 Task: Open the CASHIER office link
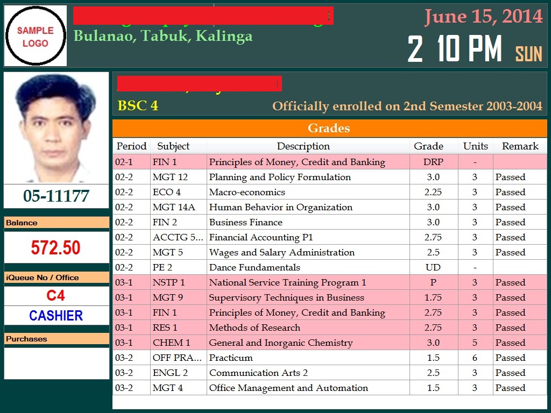pos(56,316)
